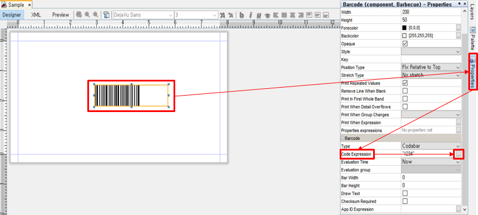
Task: Click the report query icon in toolbar
Action: pyautogui.click(x=79, y=15)
